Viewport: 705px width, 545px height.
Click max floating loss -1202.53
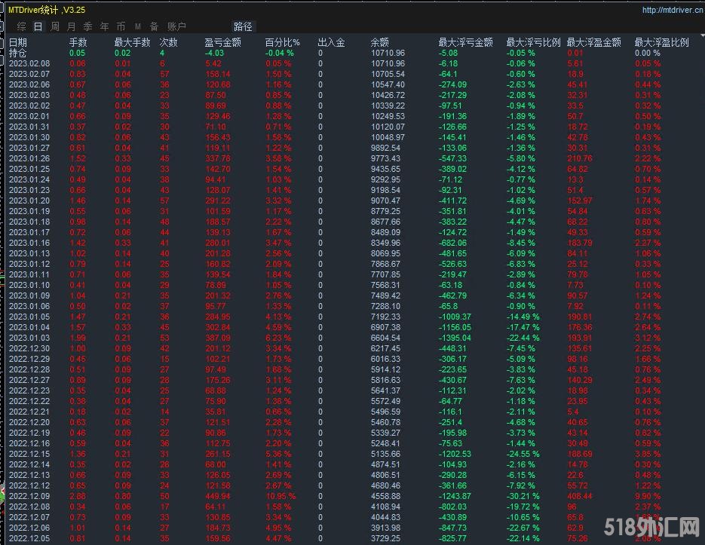455,454
